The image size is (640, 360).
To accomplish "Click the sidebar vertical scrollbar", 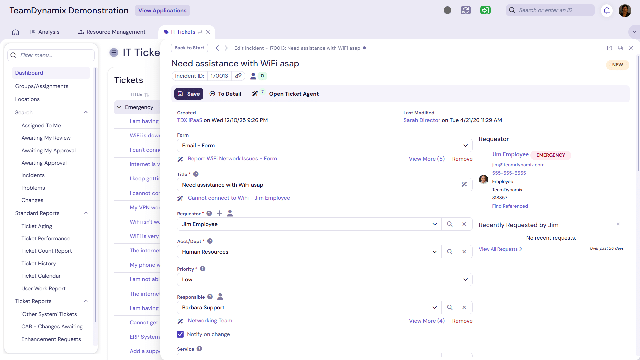I will point(95,195).
